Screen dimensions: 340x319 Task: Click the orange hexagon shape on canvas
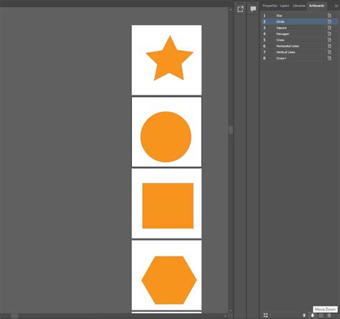(169, 280)
